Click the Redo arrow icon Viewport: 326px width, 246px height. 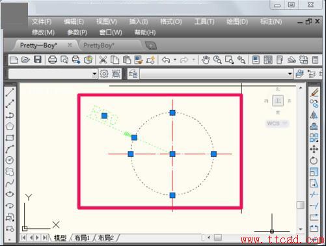pos(184,60)
